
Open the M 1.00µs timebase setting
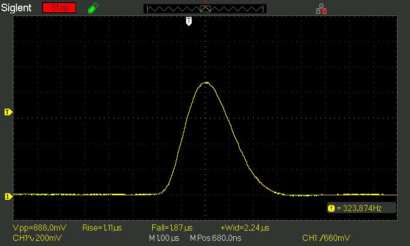tap(165, 238)
